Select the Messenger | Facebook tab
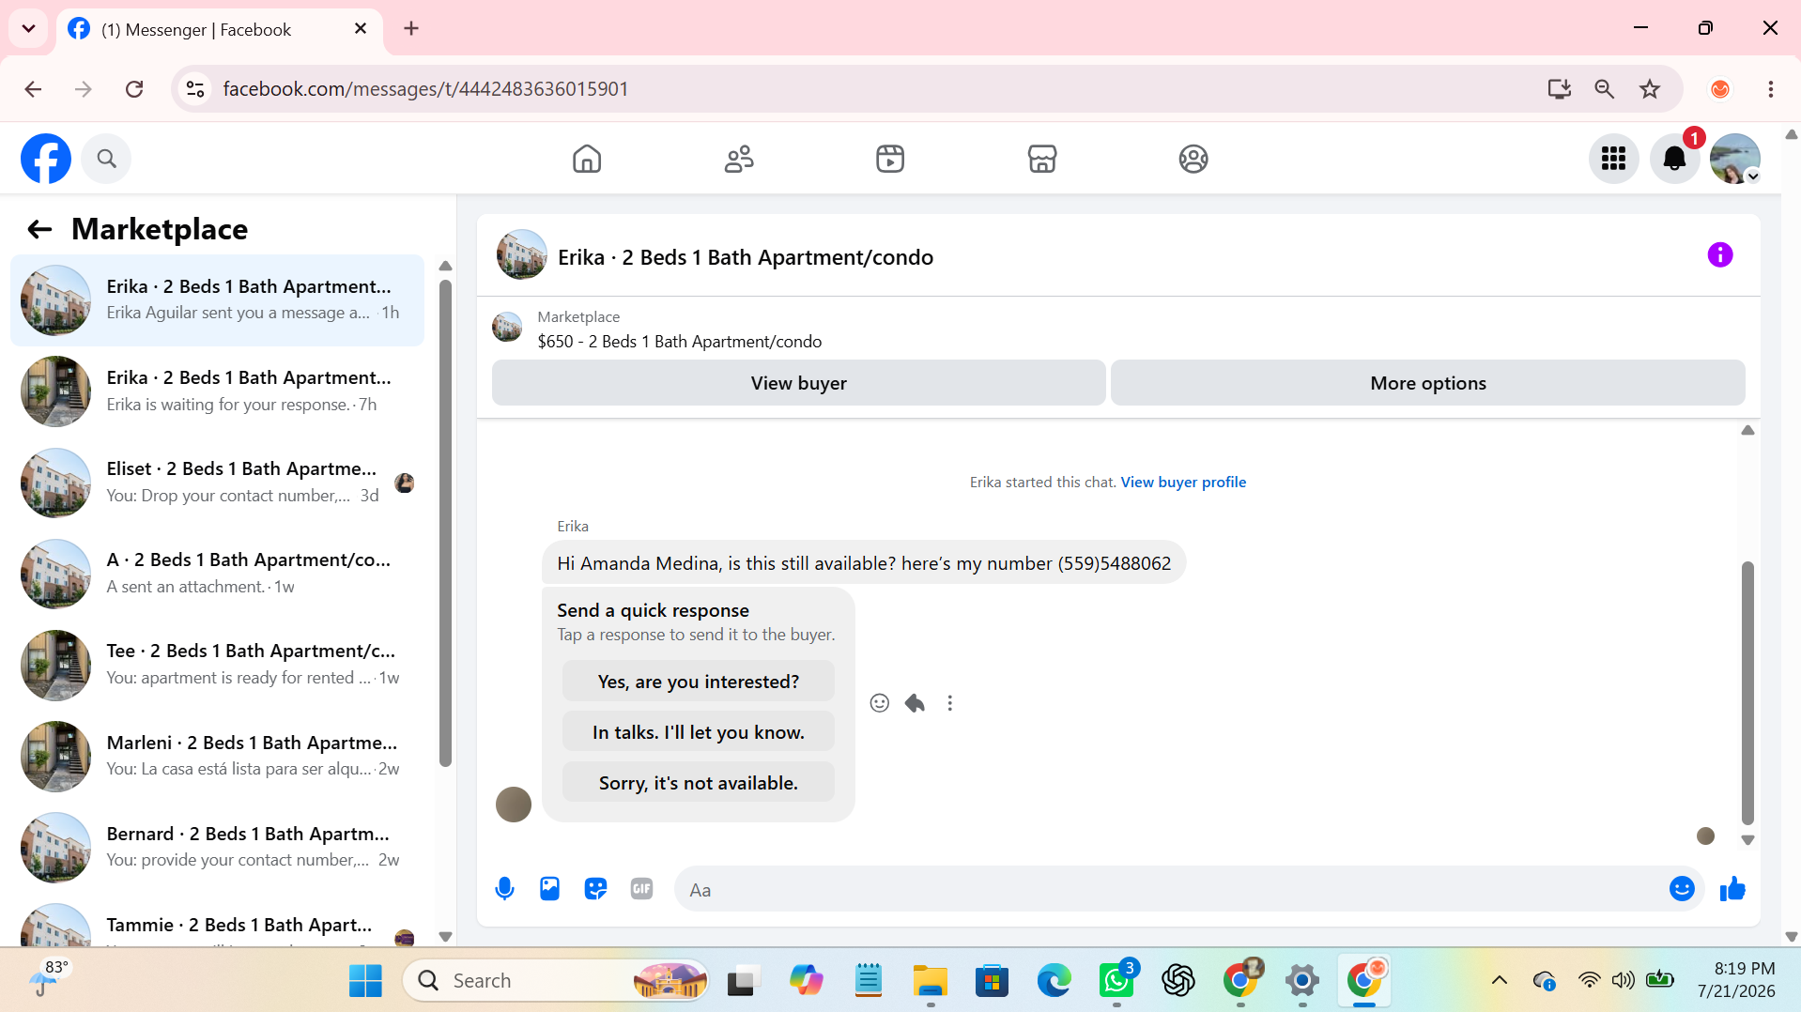 [220, 29]
